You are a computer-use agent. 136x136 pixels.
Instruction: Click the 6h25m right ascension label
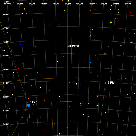point(20,4)
